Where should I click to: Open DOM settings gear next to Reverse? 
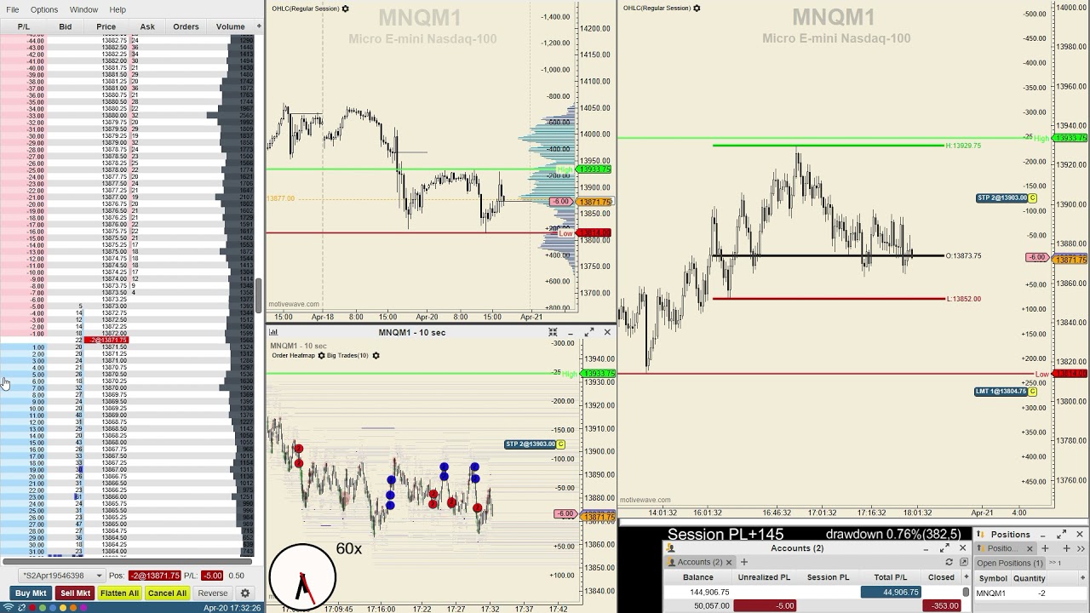point(245,593)
